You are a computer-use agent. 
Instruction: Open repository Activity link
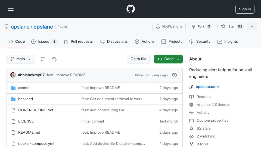(x=203, y=113)
